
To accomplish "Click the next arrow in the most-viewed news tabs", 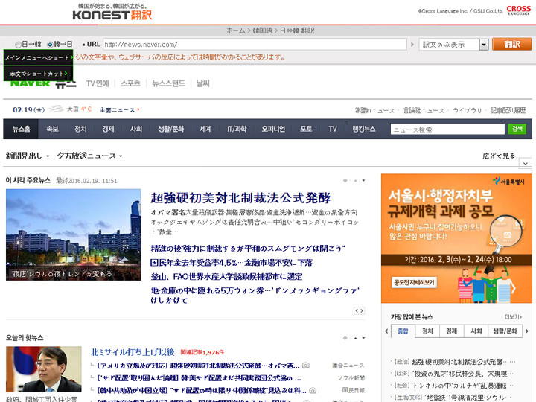I will tap(527, 331).
